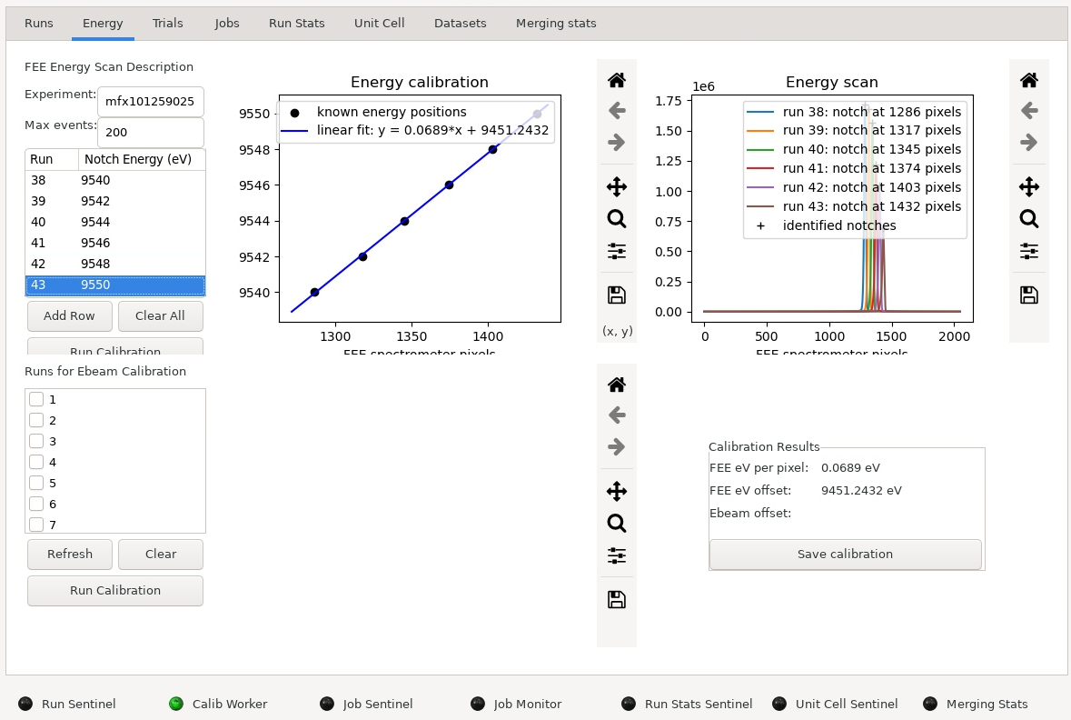Open the Unit Cell tab

[x=379, y=24]
